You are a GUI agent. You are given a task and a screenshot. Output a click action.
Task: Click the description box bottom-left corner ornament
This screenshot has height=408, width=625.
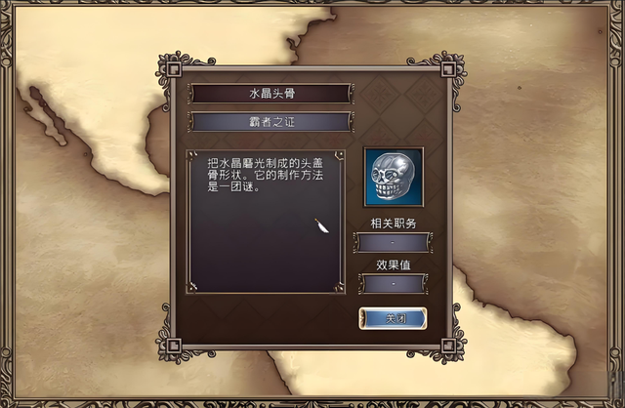[x=193, y=286]
